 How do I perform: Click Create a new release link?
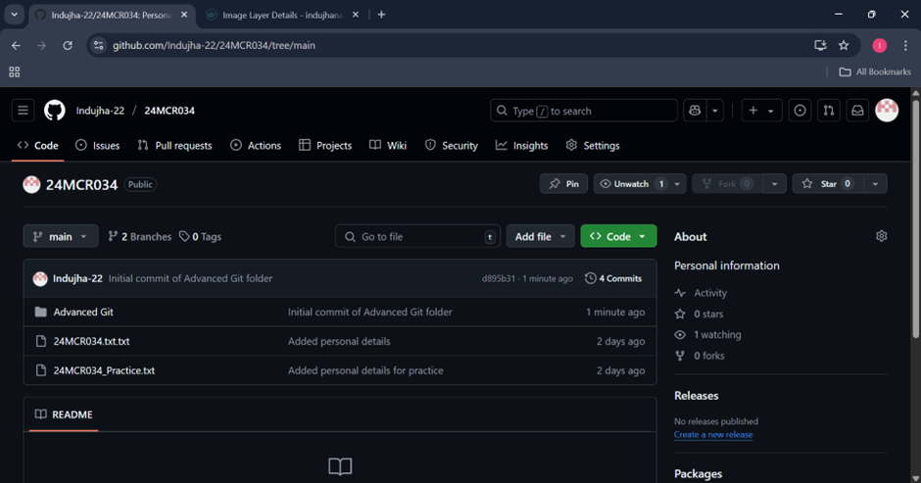coord(713,435)
